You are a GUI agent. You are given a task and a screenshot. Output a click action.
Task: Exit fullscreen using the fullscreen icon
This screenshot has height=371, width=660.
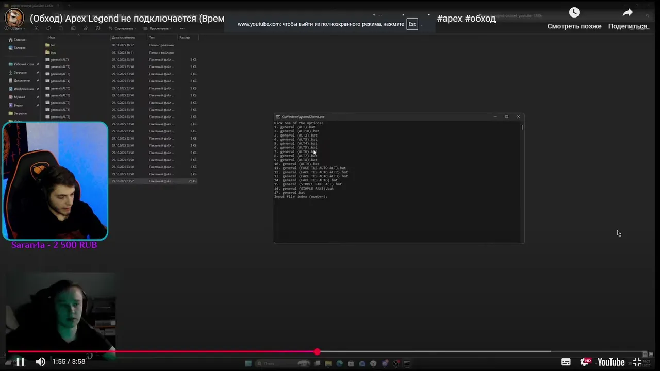pos(637,362)
